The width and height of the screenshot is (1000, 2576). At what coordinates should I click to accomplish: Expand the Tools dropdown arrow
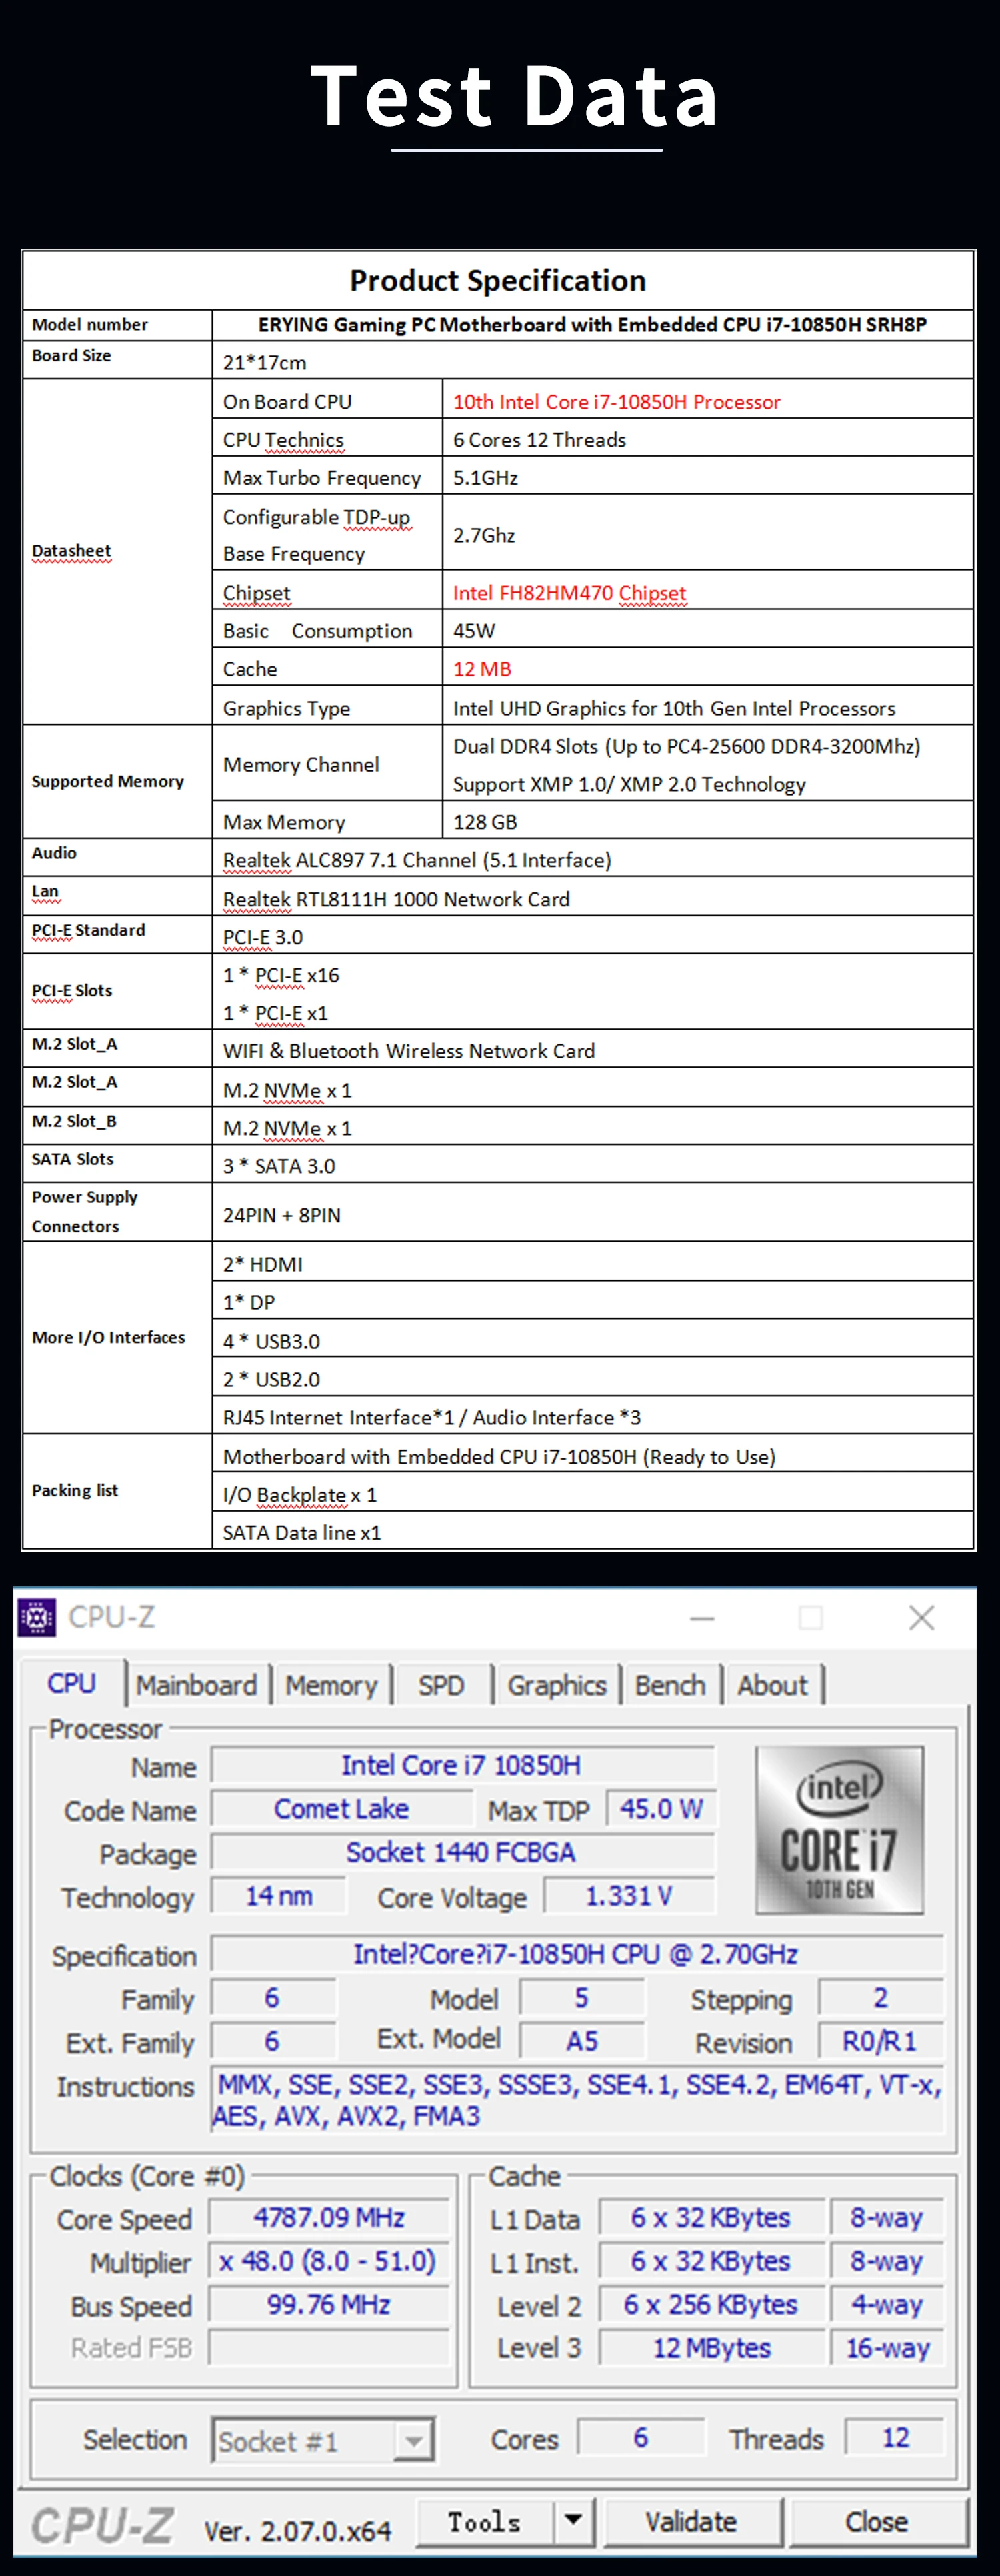573,2520
